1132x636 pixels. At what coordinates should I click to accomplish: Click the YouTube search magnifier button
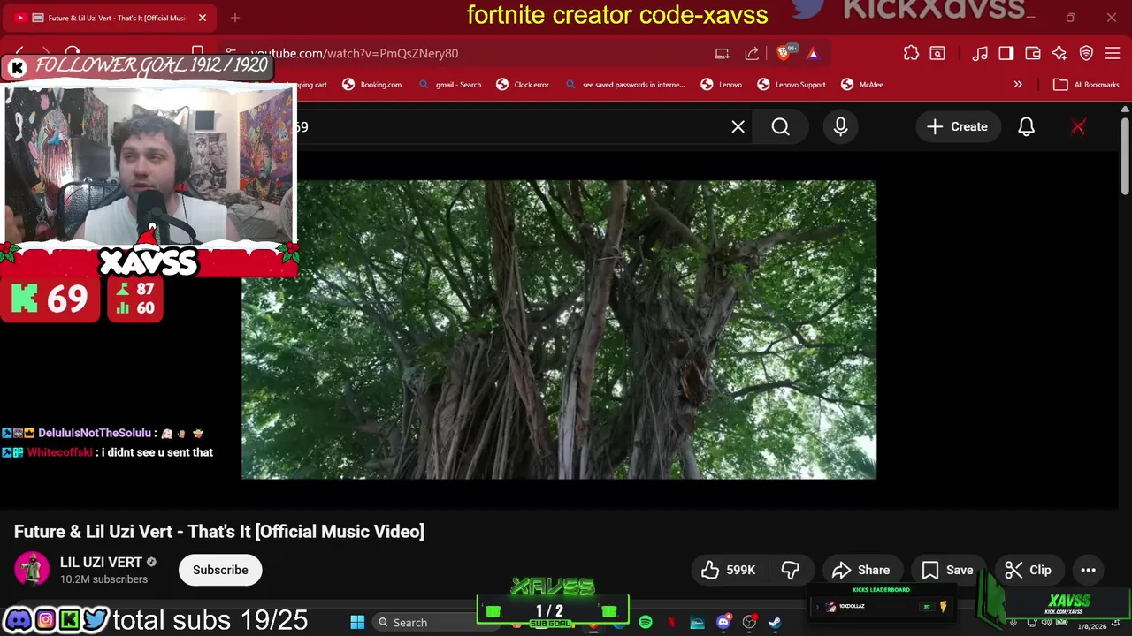[780, 126]
